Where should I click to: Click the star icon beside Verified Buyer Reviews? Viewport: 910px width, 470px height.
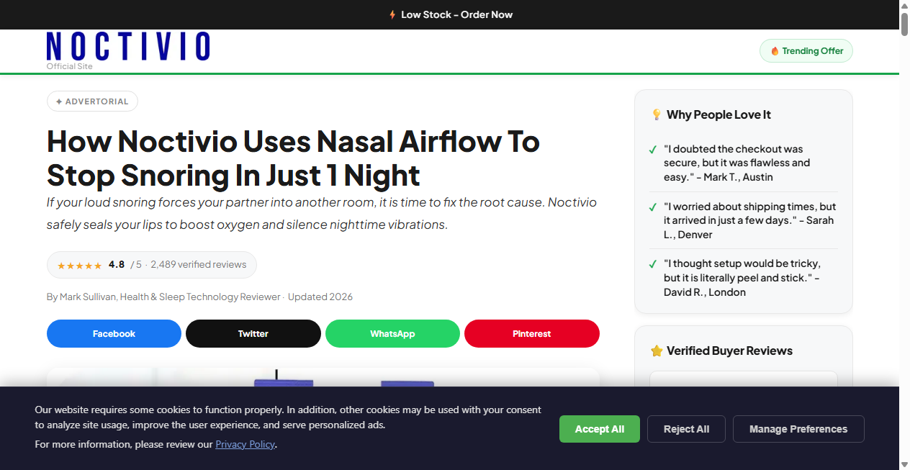coord(657,351)
